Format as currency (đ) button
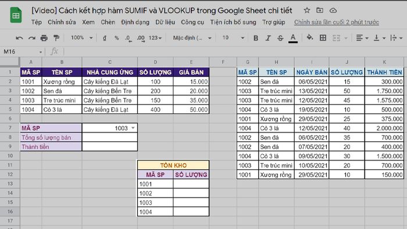The width and height of the screenshot is (407, 229). (x=104, y=38)
